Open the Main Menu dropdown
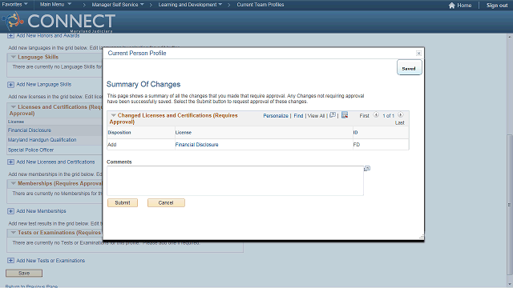The image size is (513, 288). tap(55, 5)
